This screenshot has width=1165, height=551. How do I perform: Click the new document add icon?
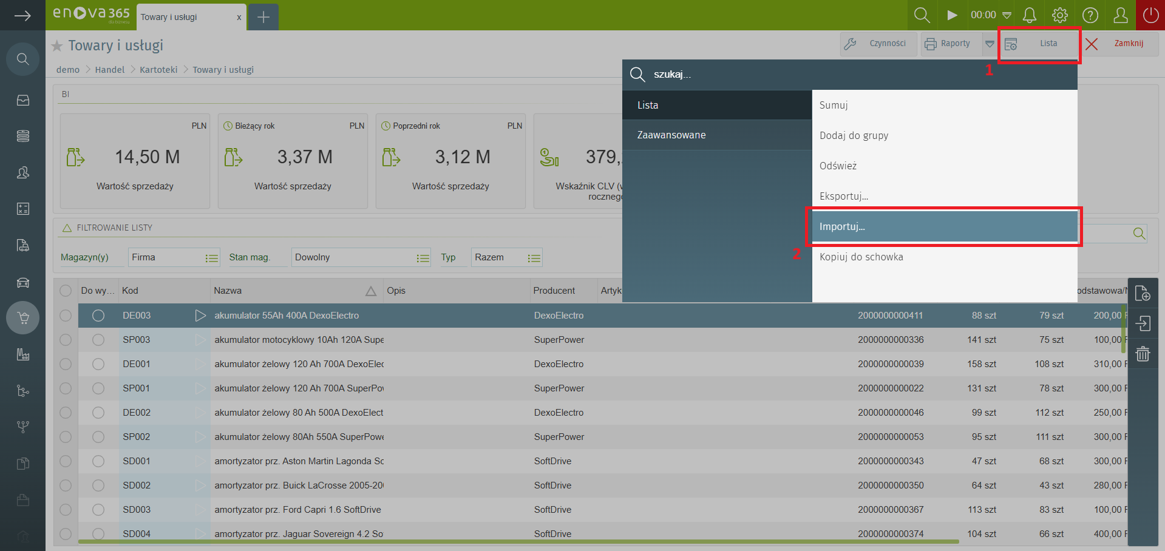point(1143,294)
